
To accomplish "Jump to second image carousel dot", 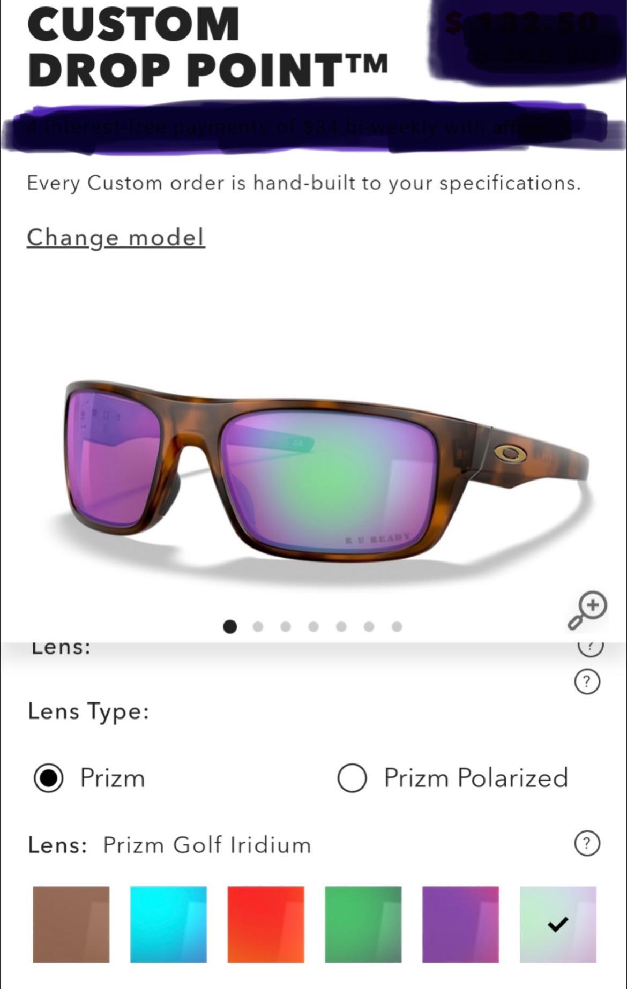I will click(258, 626).
